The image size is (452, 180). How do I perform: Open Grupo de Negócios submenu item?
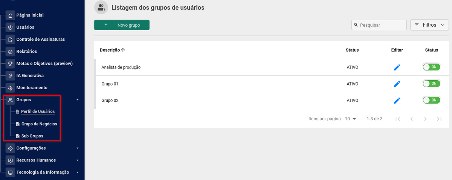tap(39, 124)
